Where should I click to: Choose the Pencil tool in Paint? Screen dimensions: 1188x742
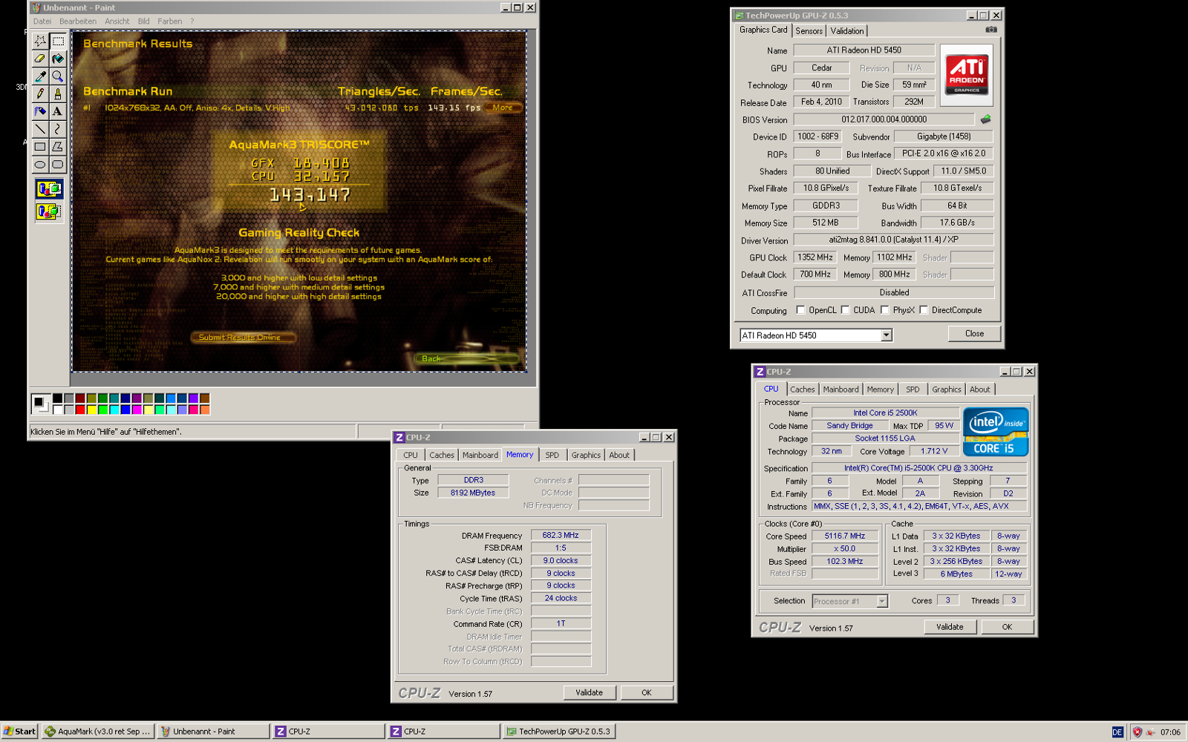click(40, 94)
